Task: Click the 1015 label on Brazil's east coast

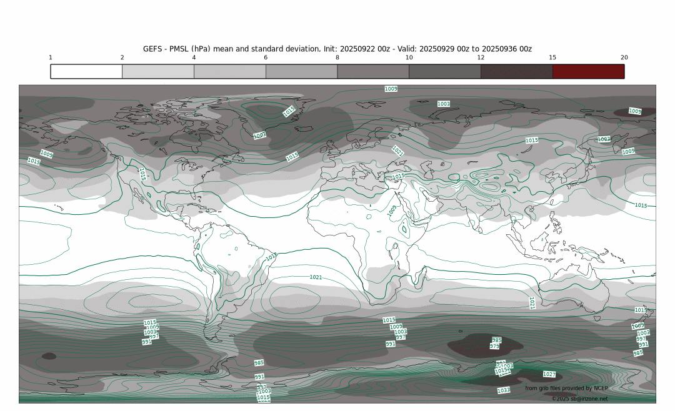Action: click(271, 257)
